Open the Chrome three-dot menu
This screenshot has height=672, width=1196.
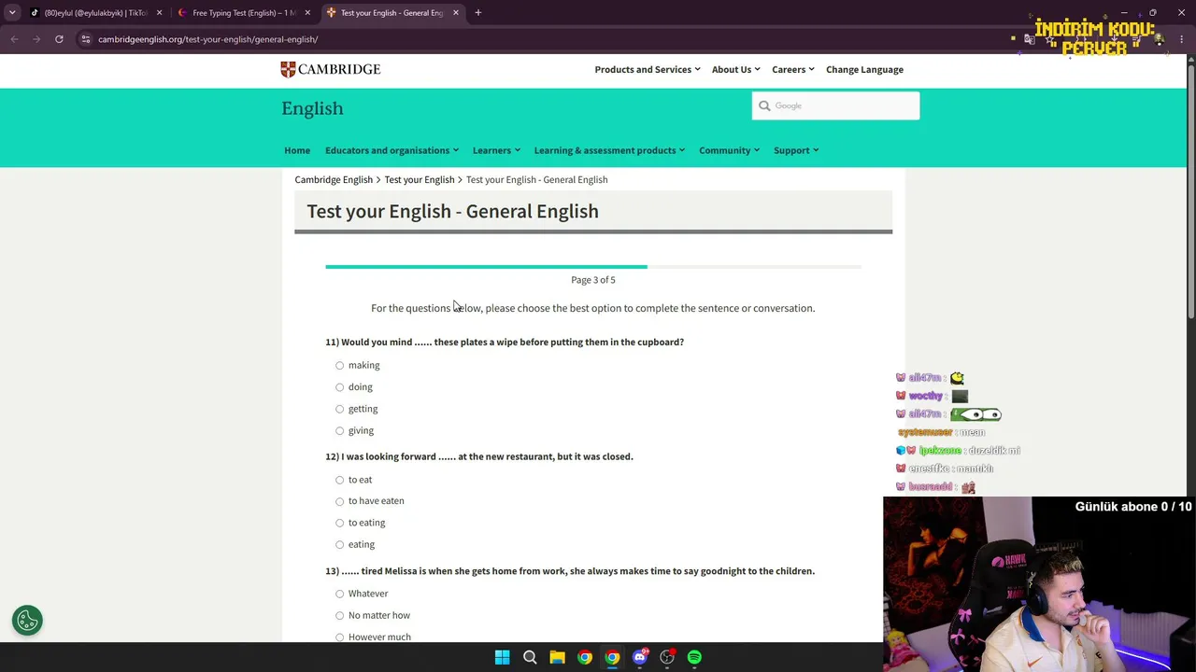[x=1181, y=39]
